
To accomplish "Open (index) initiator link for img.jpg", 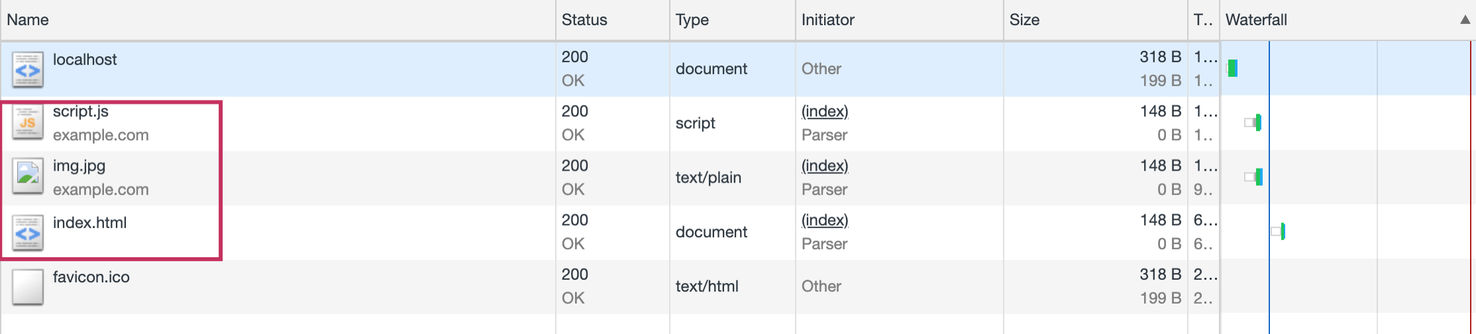I will click(x=825, y=165).
